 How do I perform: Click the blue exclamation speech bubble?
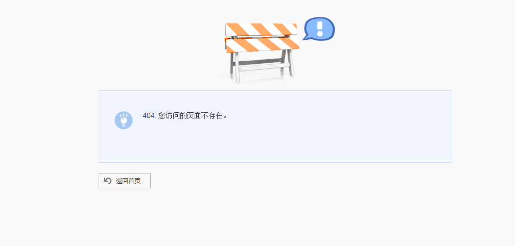point(319,29)
